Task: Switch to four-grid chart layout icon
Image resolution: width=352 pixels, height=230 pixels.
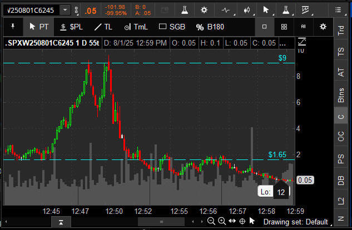Action: pos(284,27)
